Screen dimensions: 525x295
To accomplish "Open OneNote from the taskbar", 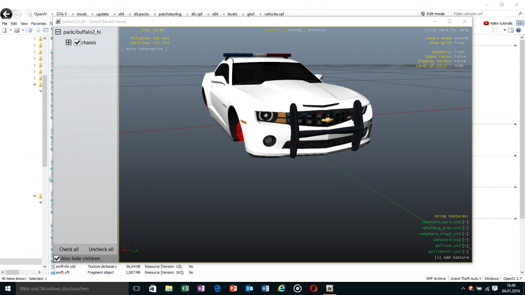I will click(x=201, y=288).
